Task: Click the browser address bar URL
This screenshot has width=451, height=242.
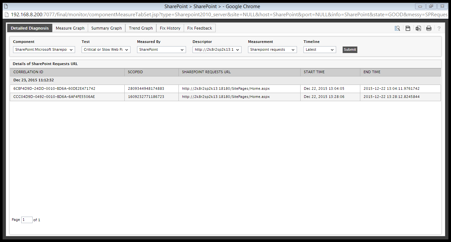Action: click(228, 14)
